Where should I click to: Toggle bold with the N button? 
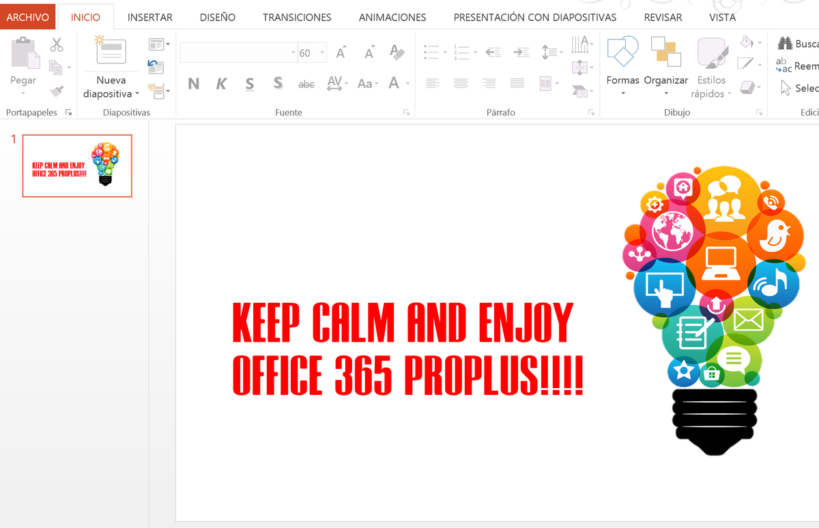point(194,84)
